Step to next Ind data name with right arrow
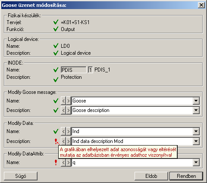Viewport: 207px width, 183px height. click(69, 131)
